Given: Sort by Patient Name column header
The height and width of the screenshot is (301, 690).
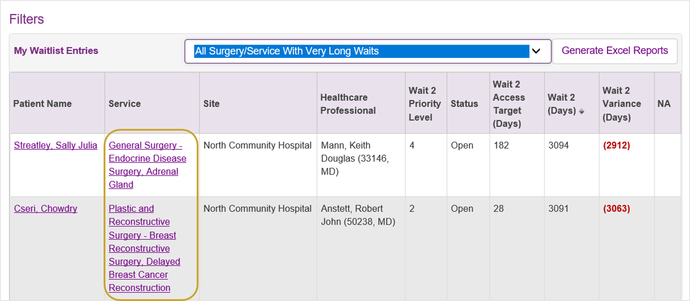Looking at the screenshot, I should [42, 103].
